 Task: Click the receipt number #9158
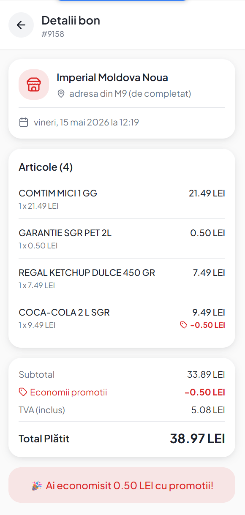(x=53, y=34)
